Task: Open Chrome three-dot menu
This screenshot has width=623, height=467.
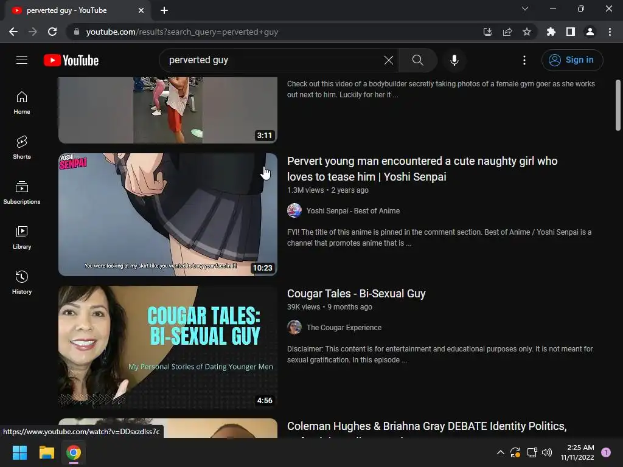Action: click(x=610, y=32)
